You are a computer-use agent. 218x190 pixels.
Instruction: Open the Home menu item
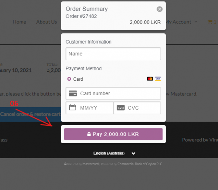click(19, 22)
